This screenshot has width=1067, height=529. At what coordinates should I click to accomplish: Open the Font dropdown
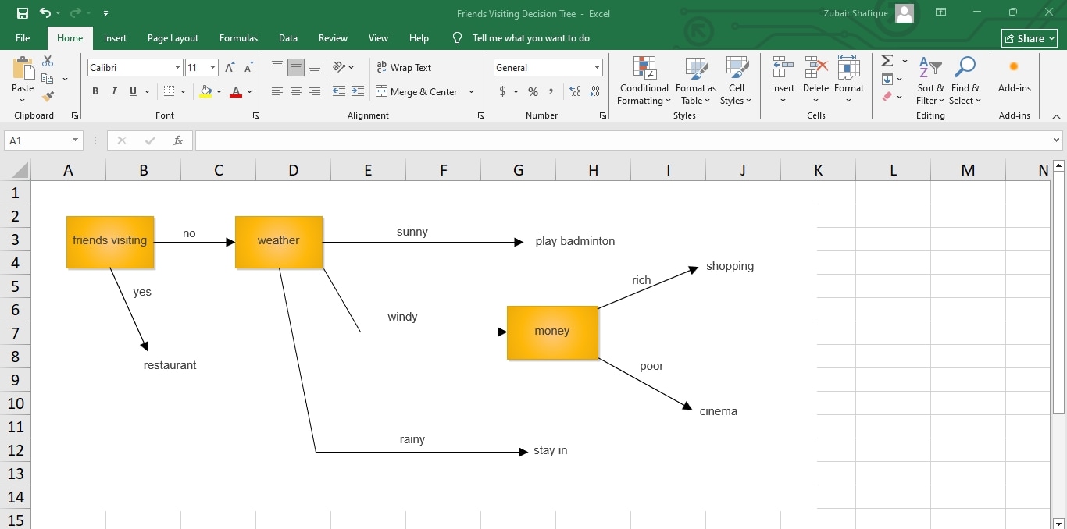click(178, 67)
